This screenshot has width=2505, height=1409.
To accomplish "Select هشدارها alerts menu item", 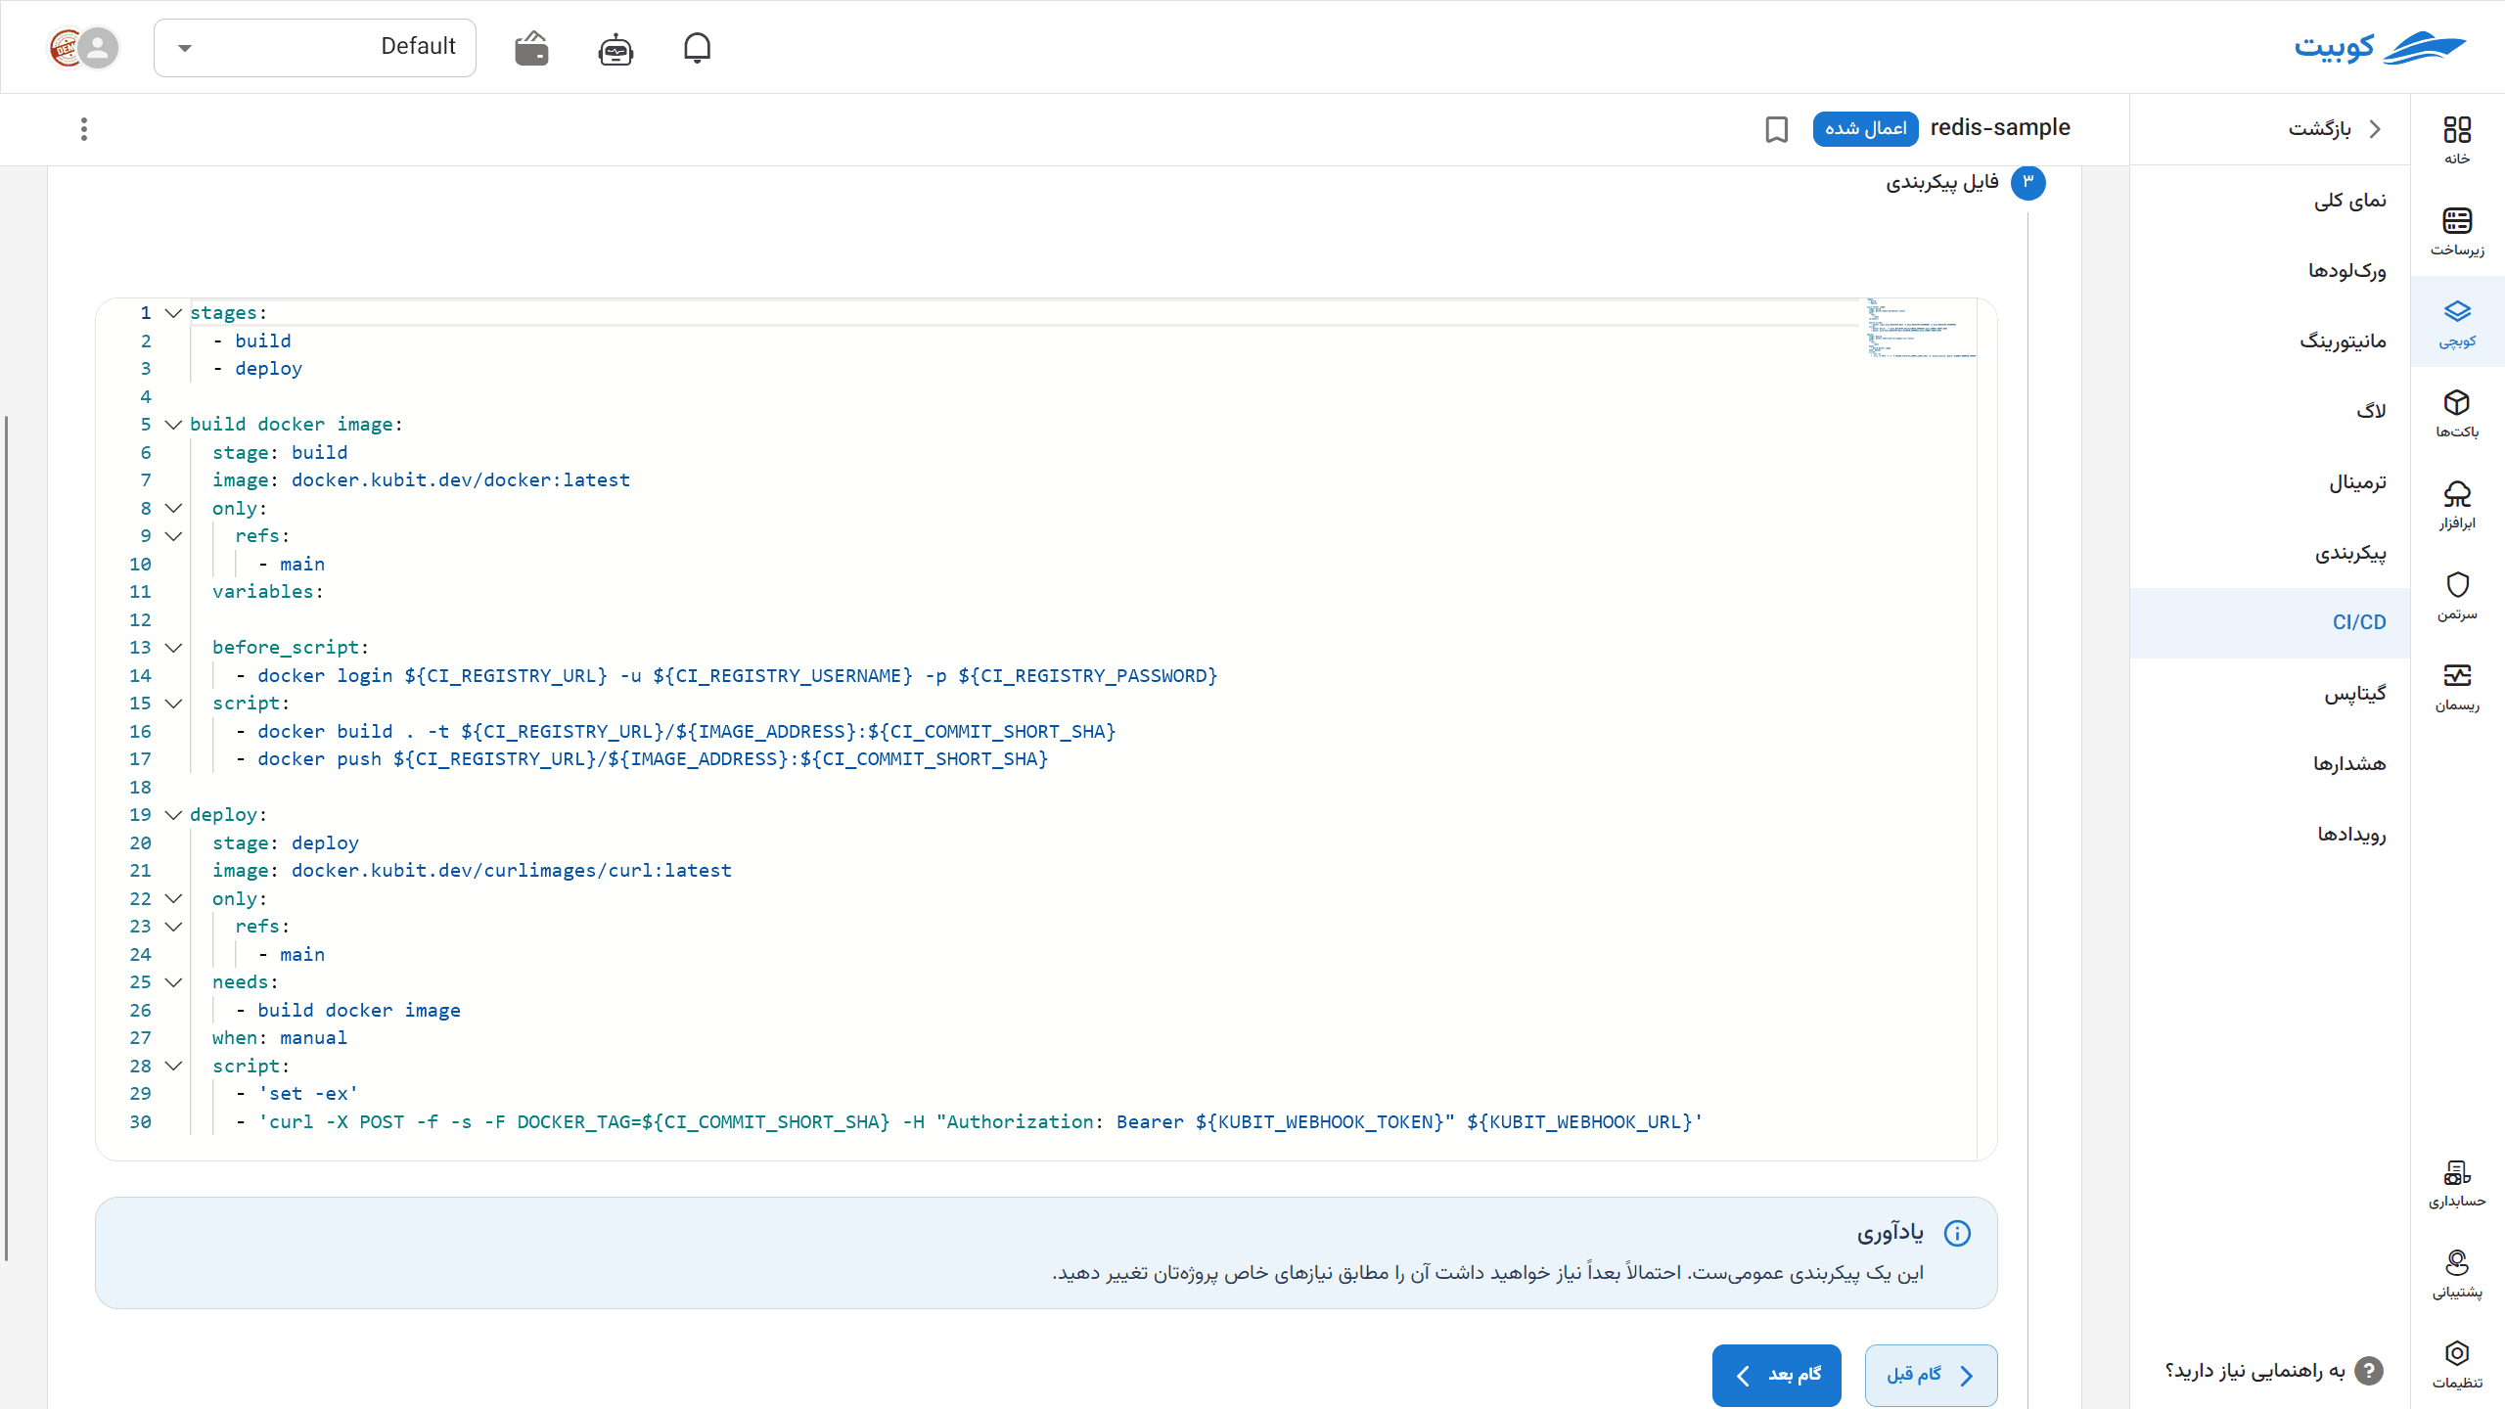I will [2270, 764].
